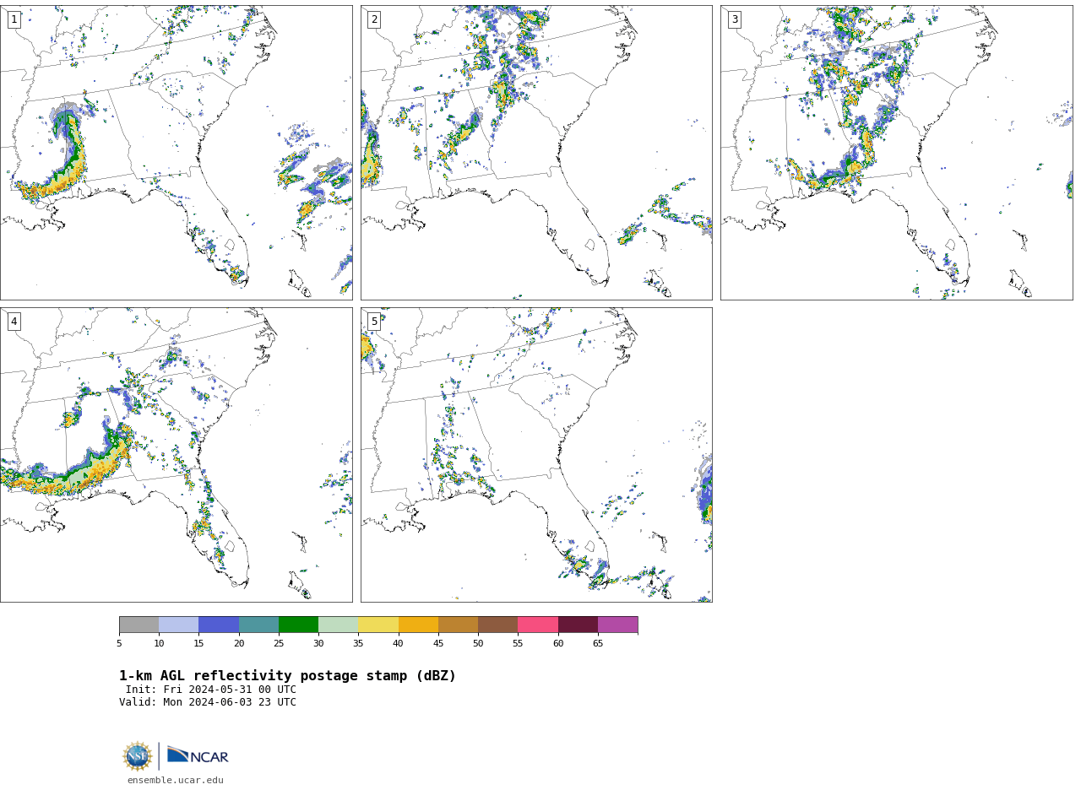Click the tan-brown 45-50 dBZ swatch

(x=458, y=625)
